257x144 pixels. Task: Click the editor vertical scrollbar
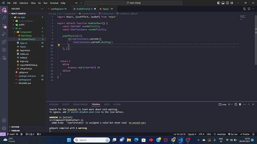tap(256, 40)
